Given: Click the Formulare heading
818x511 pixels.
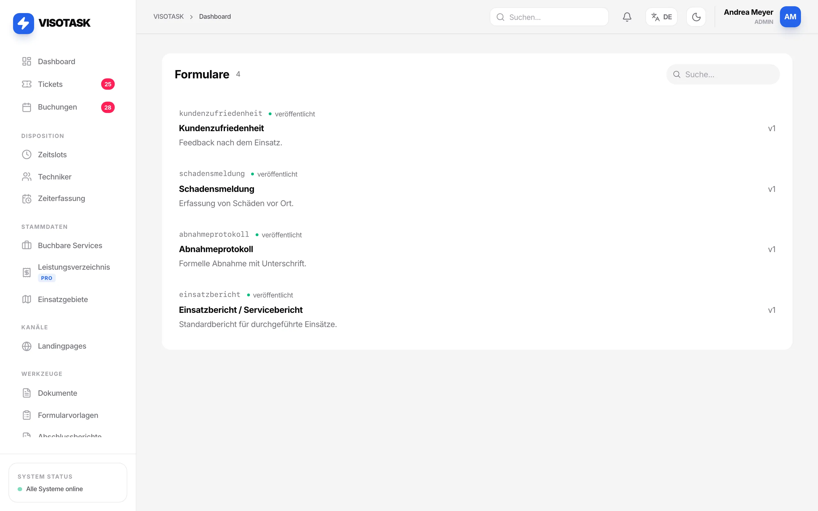Looking at the screenshot, I should click(202, 74).
